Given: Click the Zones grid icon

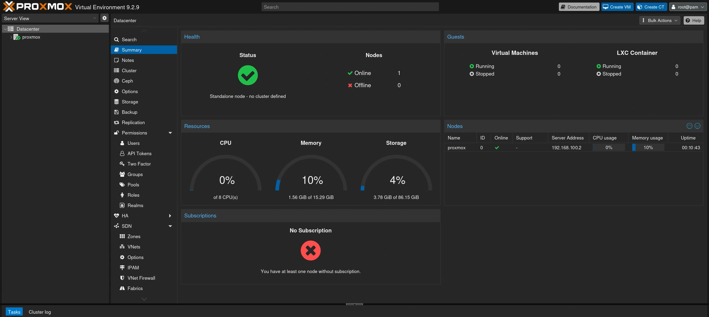Looking at the screenshot, I should point(122,236).
